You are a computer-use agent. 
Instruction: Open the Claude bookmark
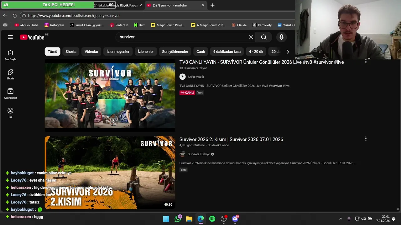pos(239,25)
